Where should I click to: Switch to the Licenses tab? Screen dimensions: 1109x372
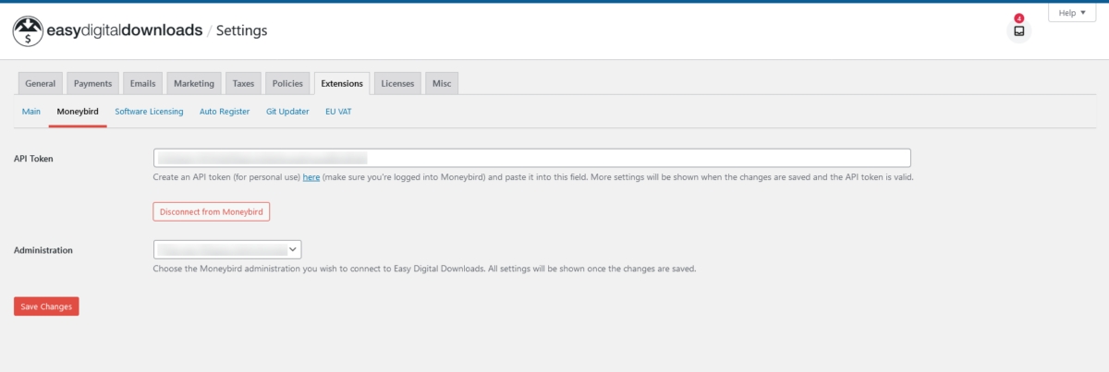[x=397, y=83]
